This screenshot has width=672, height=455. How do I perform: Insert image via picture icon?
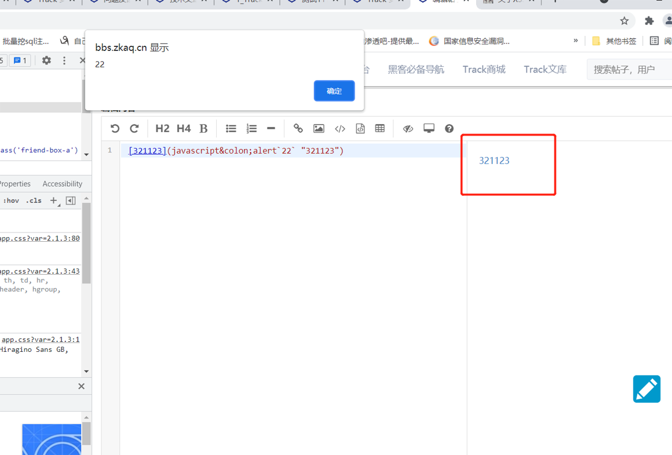click(319, 129)
